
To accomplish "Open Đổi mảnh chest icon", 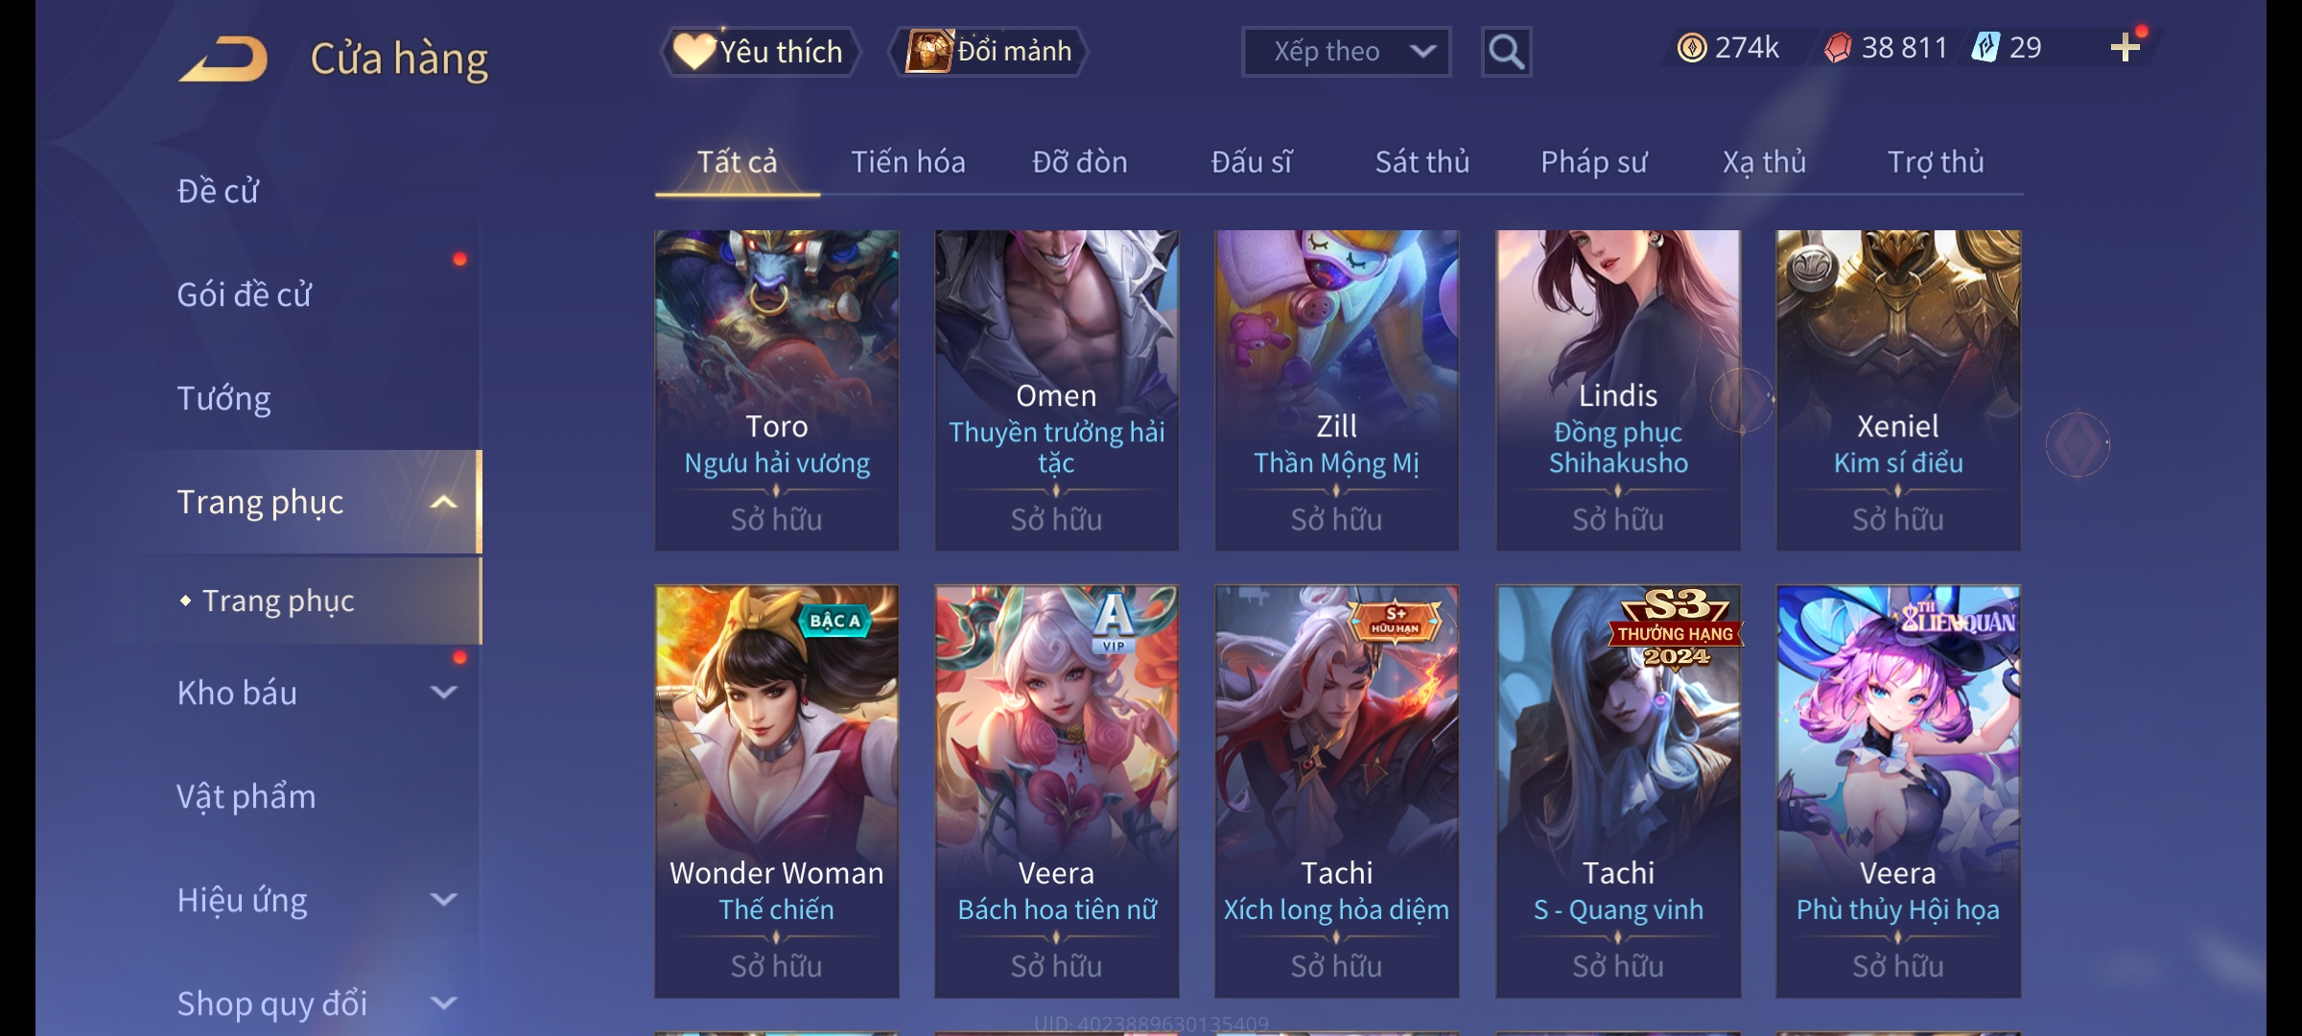I will coord(988,52).
